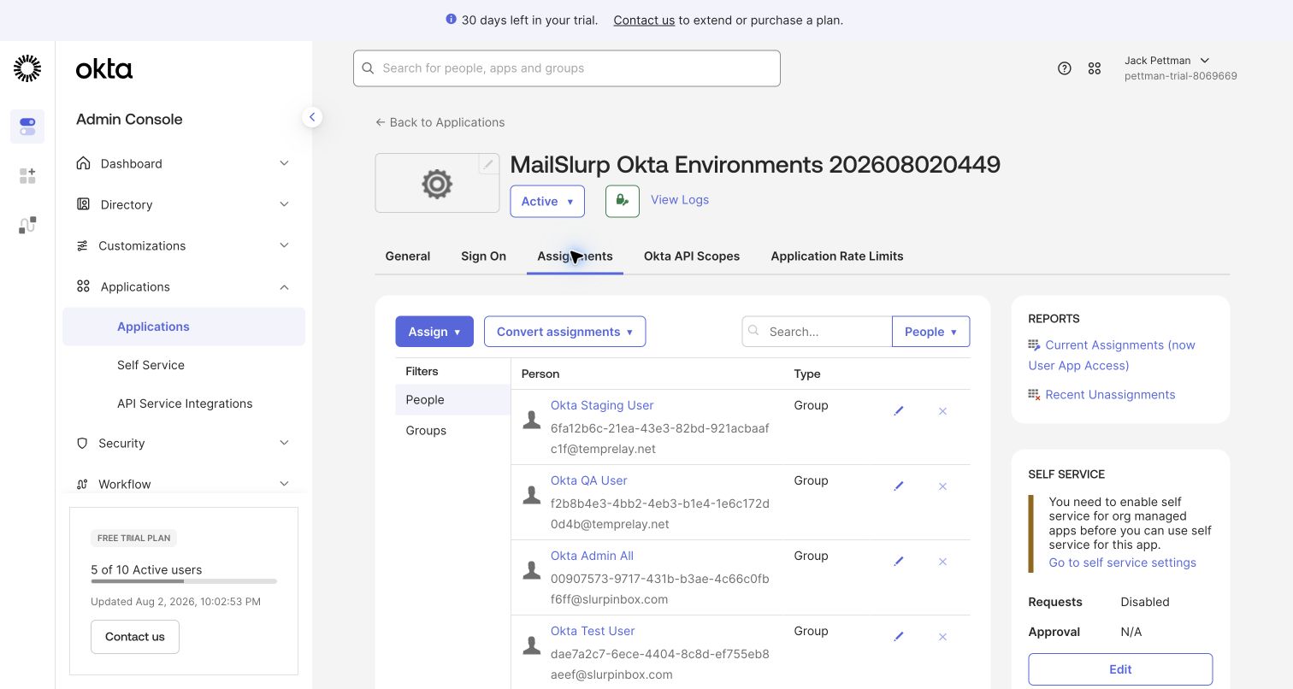Open the People search-type dropdown
This screenshot has height=689, width=1293.
930,332
